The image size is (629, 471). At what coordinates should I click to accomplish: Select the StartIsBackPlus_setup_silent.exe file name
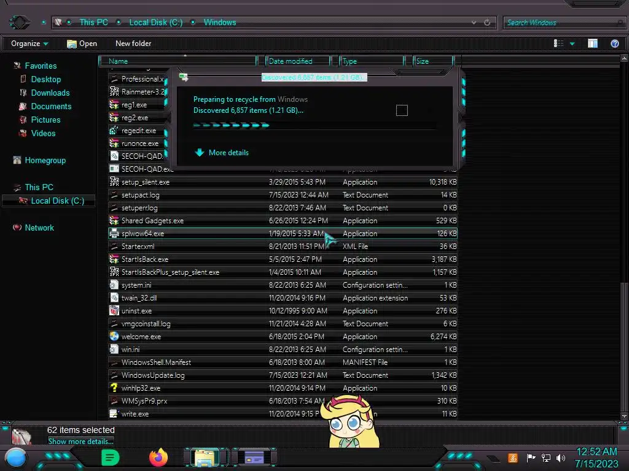pos(170,272)
